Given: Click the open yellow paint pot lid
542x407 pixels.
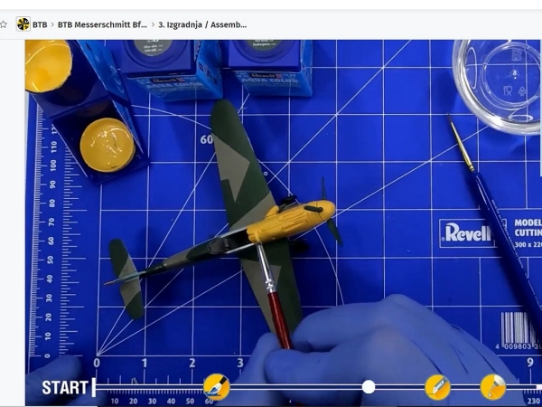Looking at the screenshot, I should (107, 145).
